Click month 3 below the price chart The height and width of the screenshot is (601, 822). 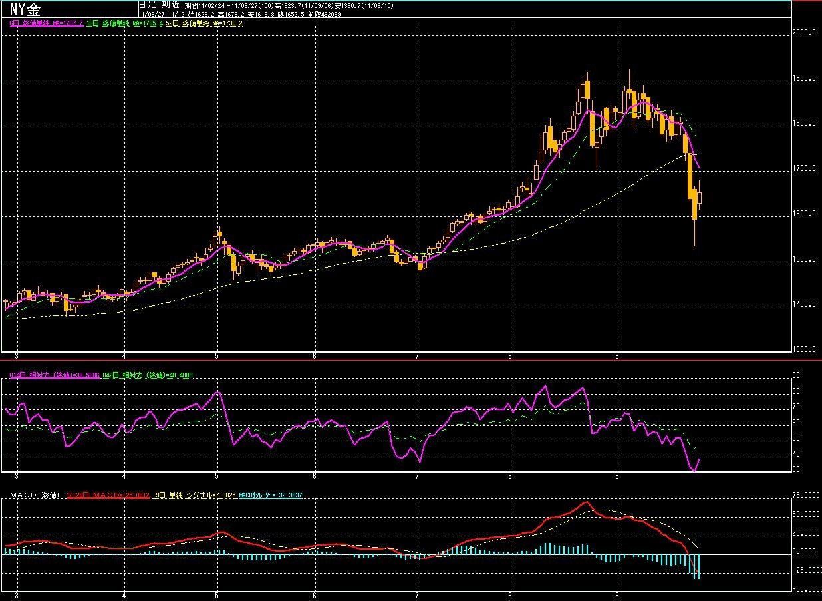(16, 356)
